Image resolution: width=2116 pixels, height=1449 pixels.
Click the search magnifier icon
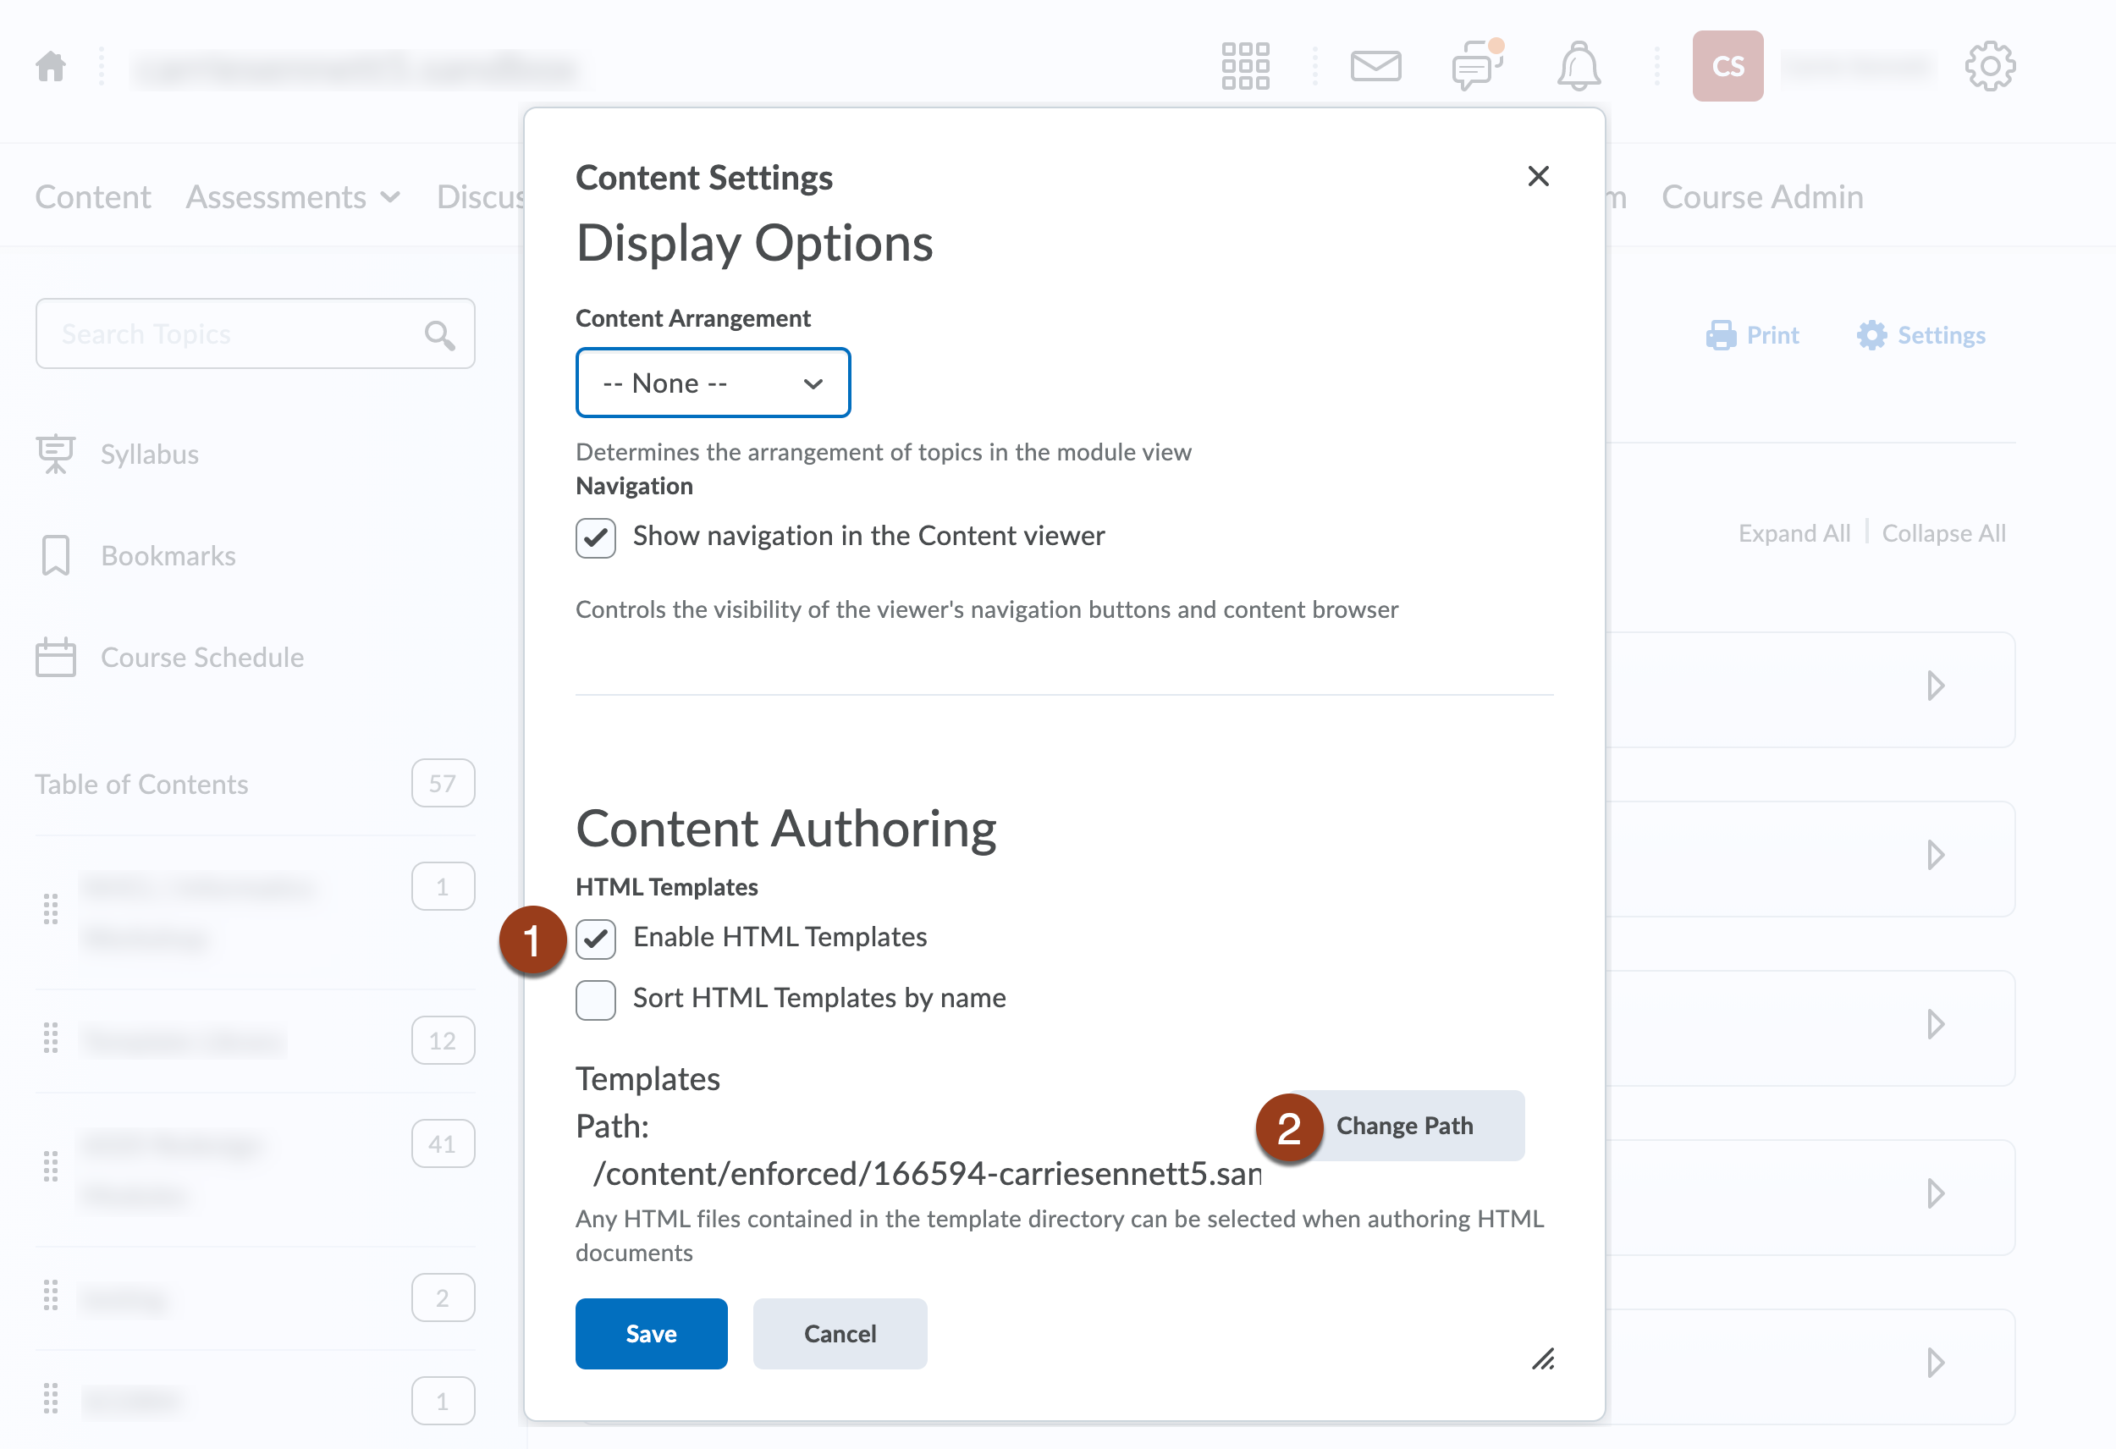(x=440, y=335)
